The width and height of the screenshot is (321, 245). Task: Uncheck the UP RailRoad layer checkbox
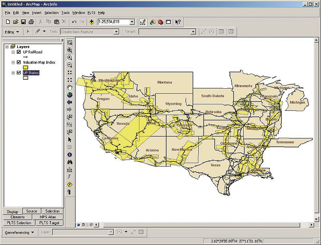[19, 52]
